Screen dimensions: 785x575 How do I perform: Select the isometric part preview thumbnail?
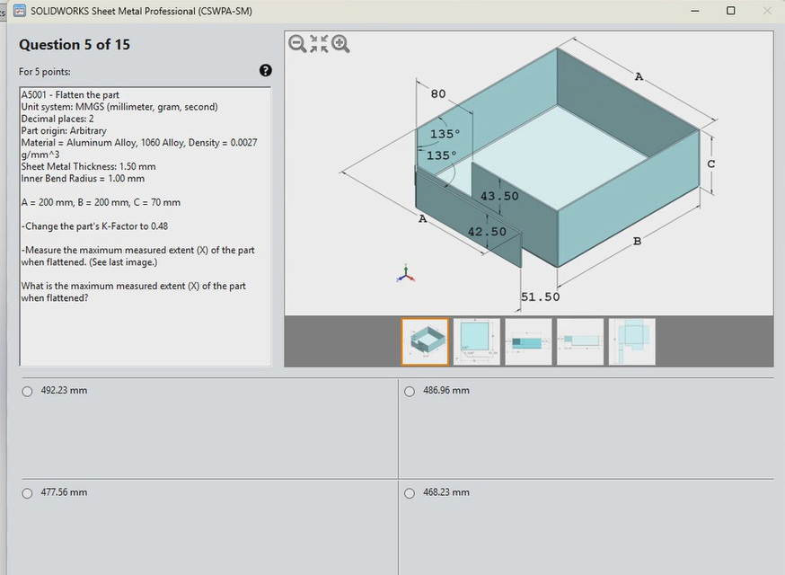425,341
